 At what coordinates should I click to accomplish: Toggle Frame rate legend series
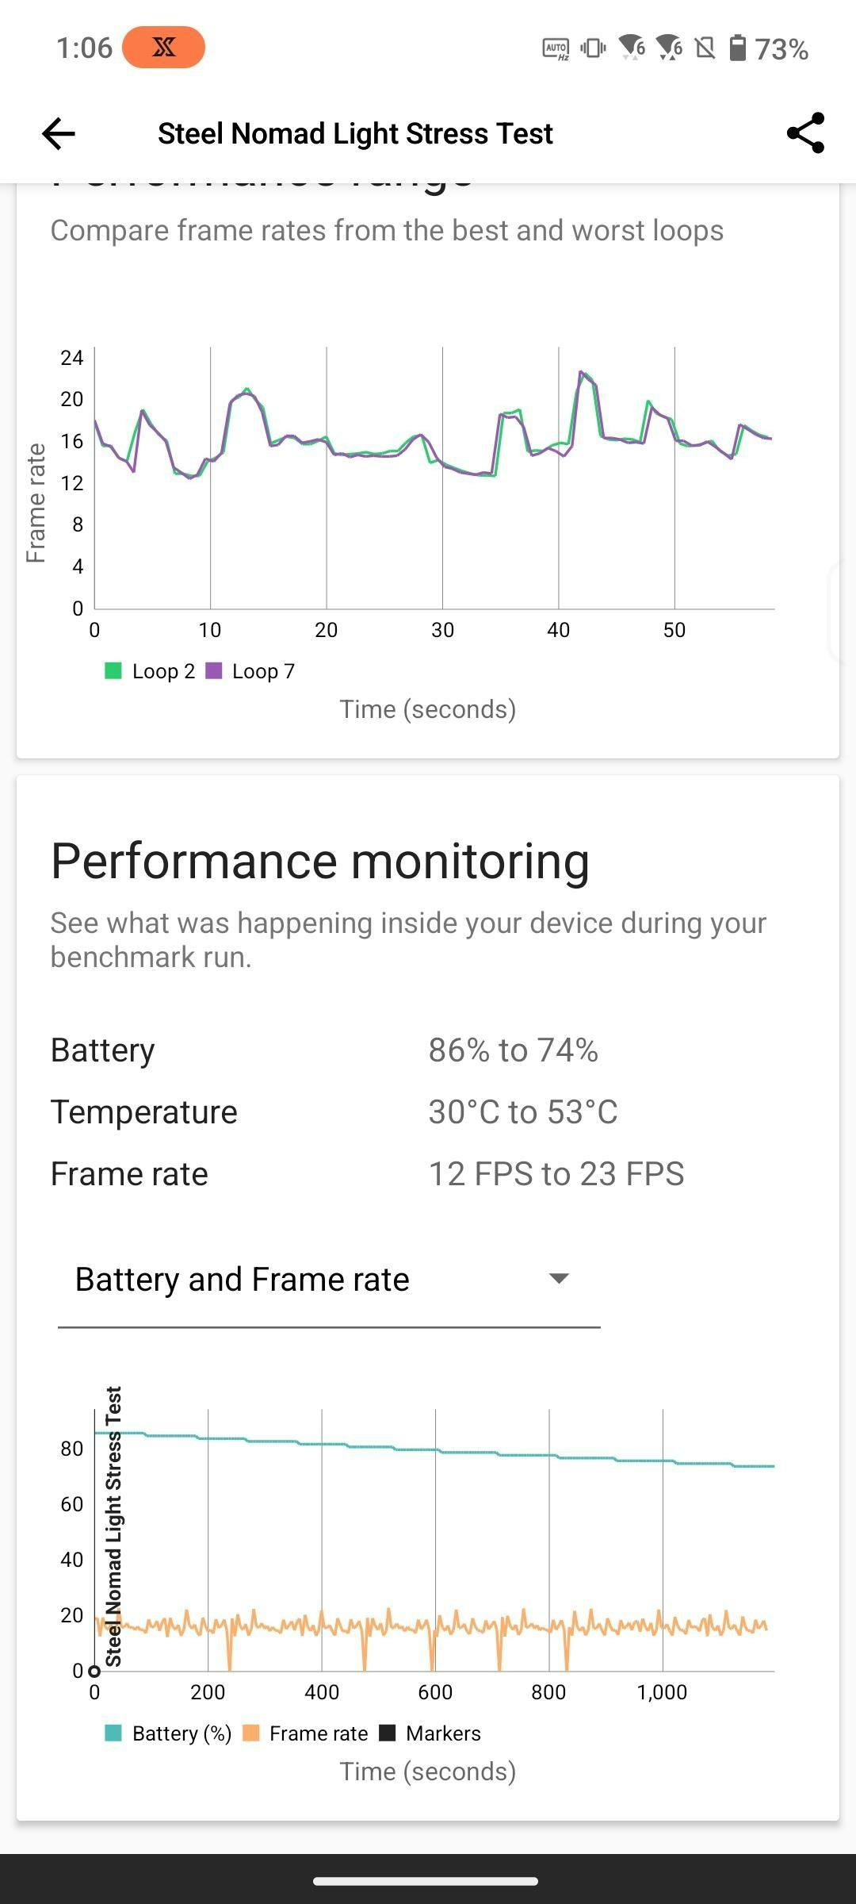(305, 1733)
